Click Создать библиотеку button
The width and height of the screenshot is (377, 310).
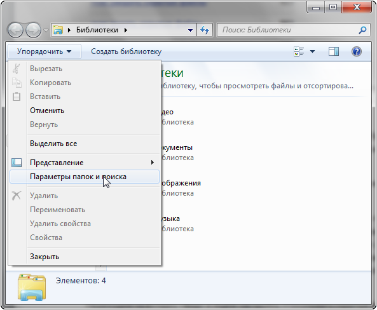pyautogui.click(x=127, y=51)
